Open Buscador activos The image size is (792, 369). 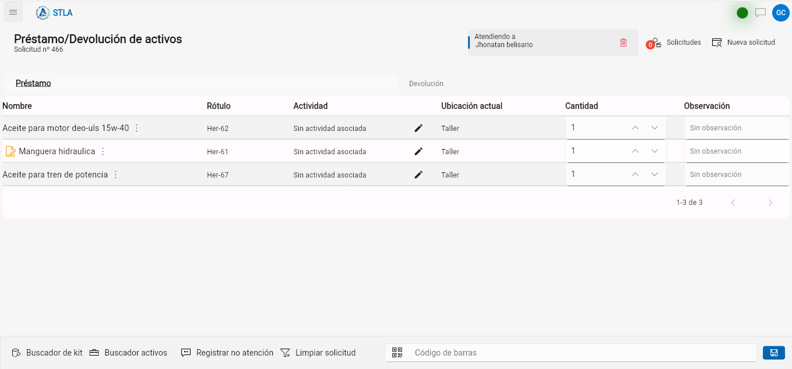click(x=136, y=353)
